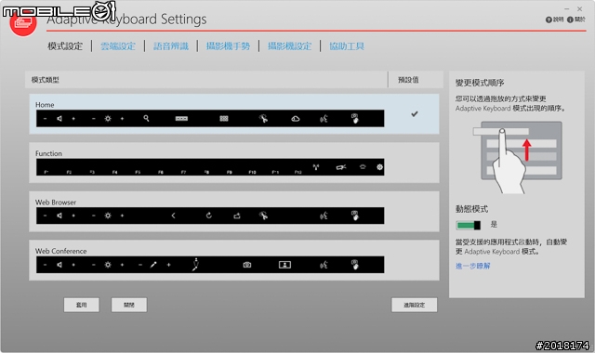The image size is (595, 353).
Task: Click the back arrow icon in Web Browser row
Action: tap(173, 216)
